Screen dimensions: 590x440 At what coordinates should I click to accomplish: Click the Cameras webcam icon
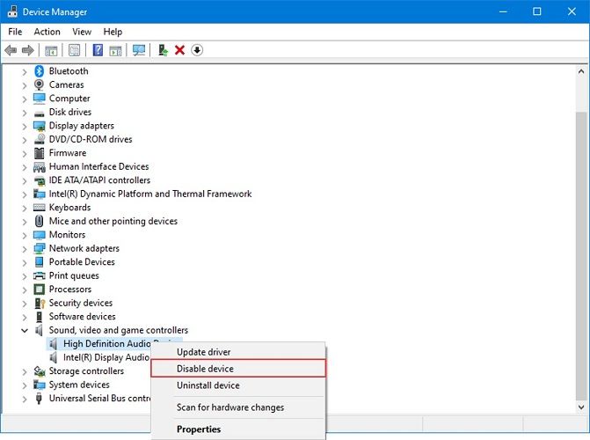[x=40, y=84]
